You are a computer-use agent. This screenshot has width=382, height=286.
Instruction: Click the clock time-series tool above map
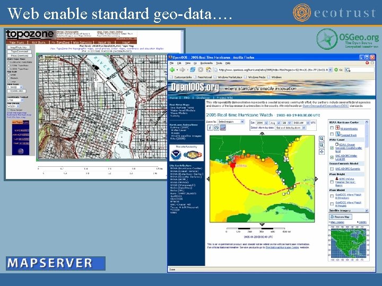pos(216,128)
